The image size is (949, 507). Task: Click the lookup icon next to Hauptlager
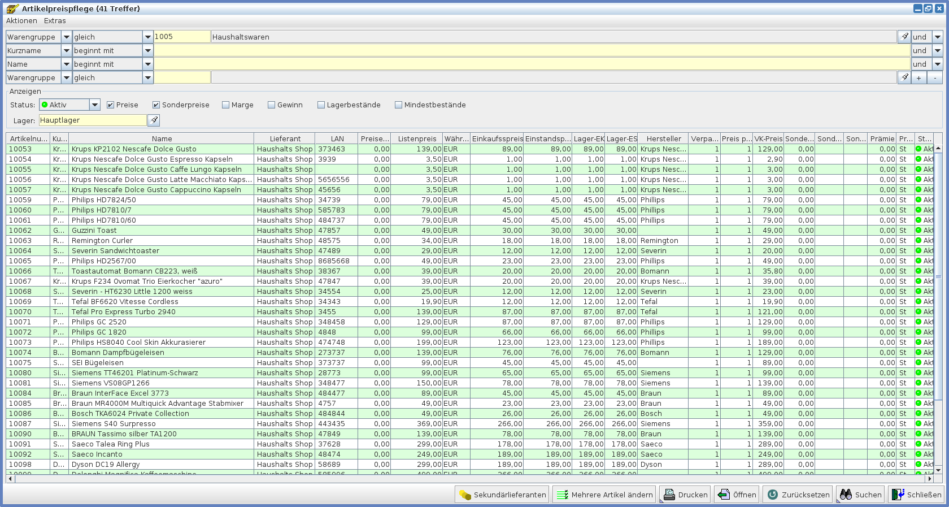(x=154, y=120)
